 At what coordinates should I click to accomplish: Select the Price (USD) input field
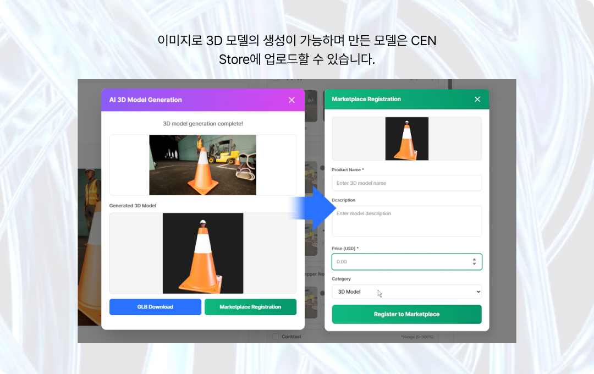coord(399,262)
